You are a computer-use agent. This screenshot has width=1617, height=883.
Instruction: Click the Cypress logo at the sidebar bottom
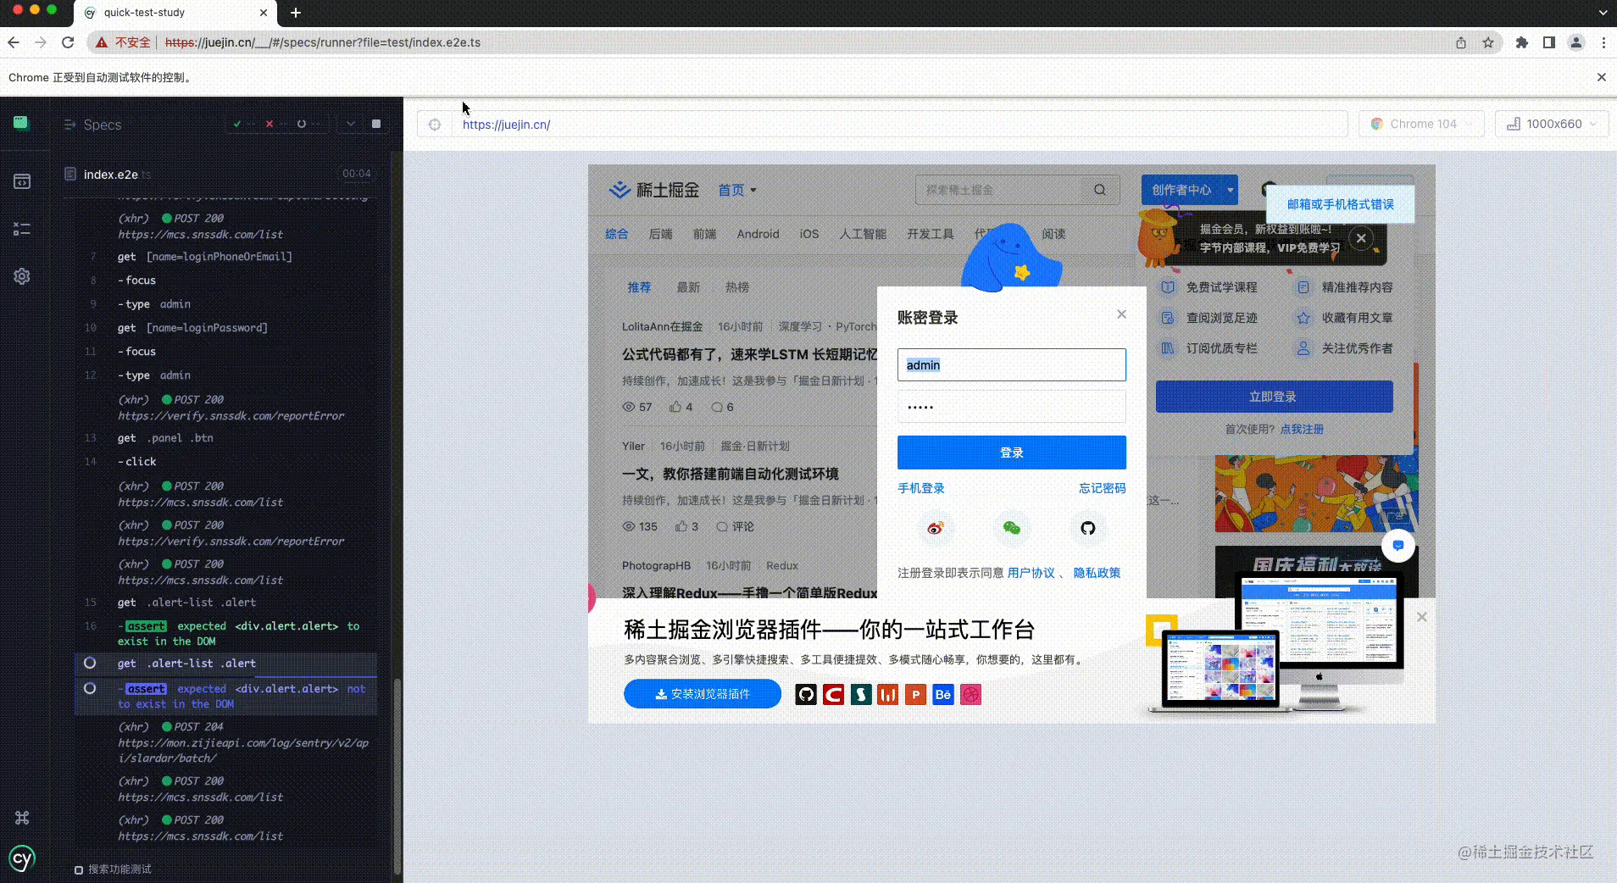[x=22, y=858]
